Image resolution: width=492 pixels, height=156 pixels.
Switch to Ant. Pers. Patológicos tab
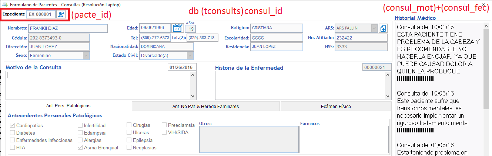pos(68,106)
